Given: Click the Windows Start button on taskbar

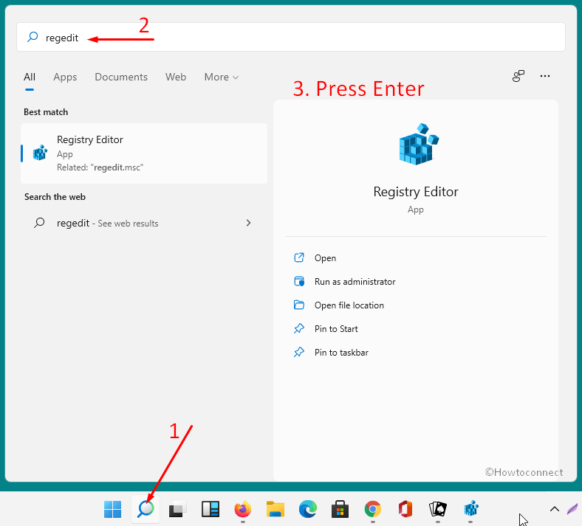Looking at the screenshot, I should pos(112,509).
